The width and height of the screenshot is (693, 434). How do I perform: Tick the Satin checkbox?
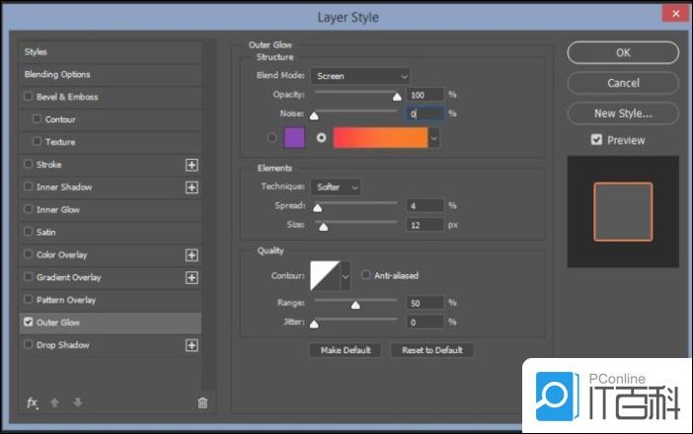(x=29, y=232)
